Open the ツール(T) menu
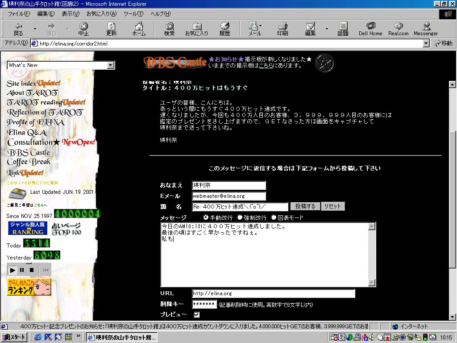 133,14
